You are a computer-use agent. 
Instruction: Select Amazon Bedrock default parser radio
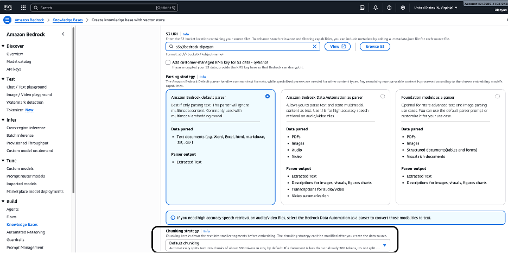(x=267, y=96)
